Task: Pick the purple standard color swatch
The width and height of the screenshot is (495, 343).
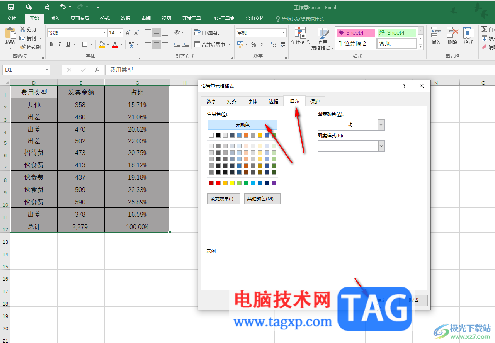Action: [x=274, y=183]
